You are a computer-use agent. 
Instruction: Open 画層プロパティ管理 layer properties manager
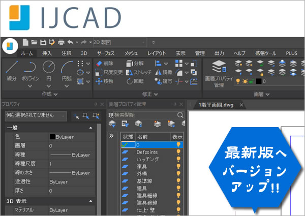219,74
